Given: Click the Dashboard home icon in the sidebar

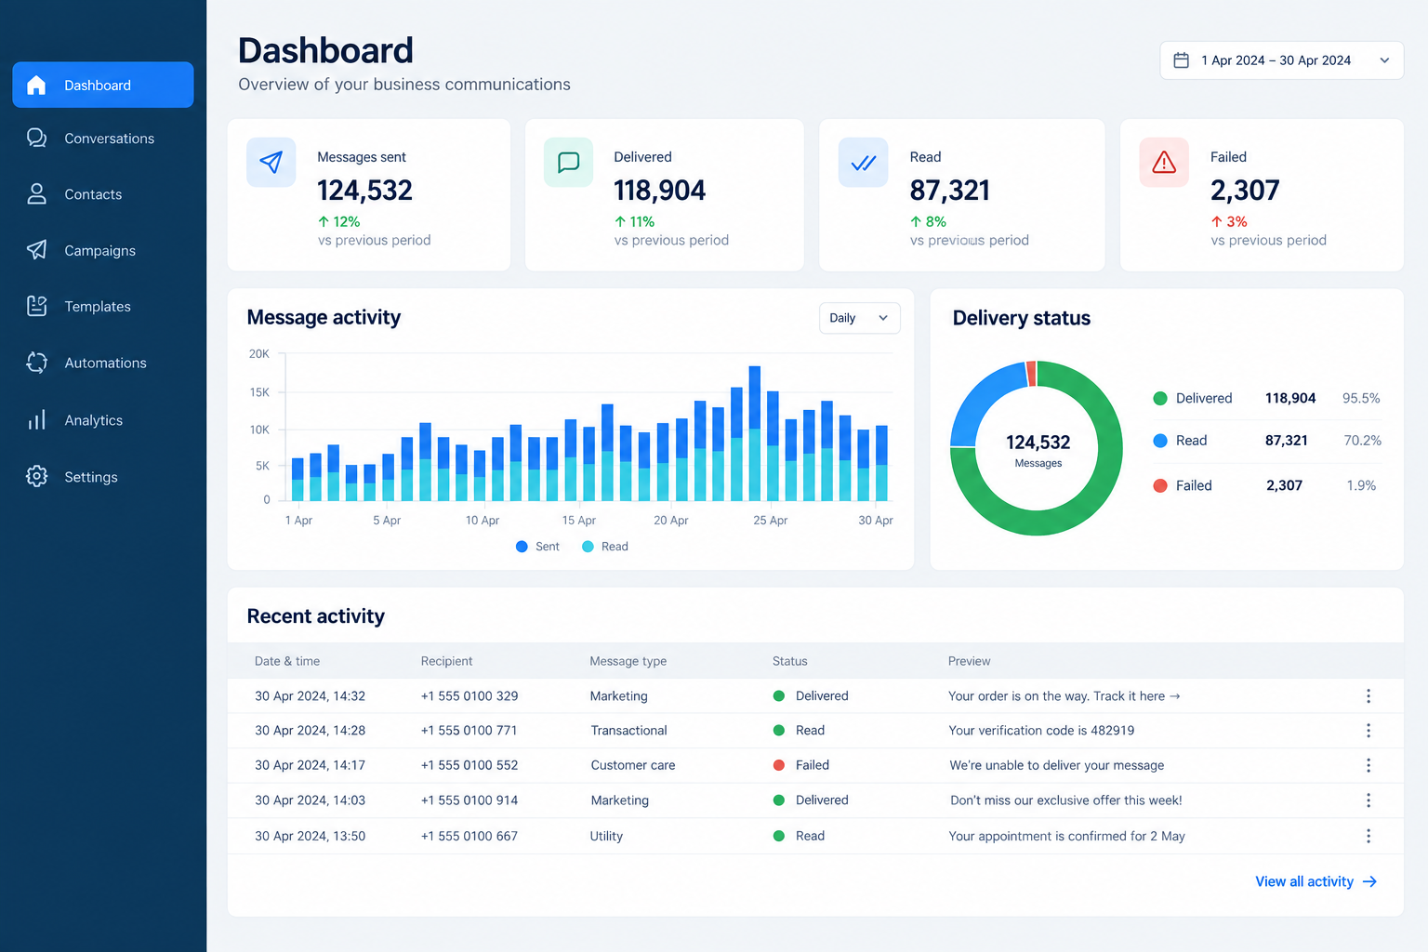Looking at the screenshot, I should [x=36, y=86].
